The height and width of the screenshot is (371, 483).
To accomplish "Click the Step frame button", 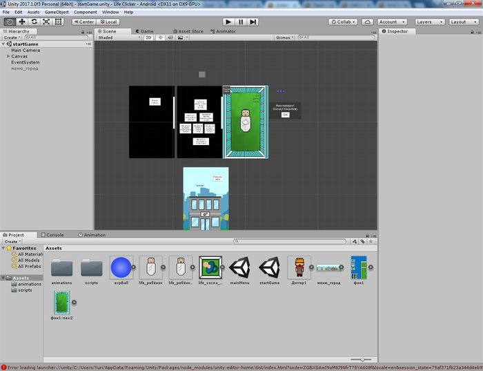I will click(x=254, y=22).
